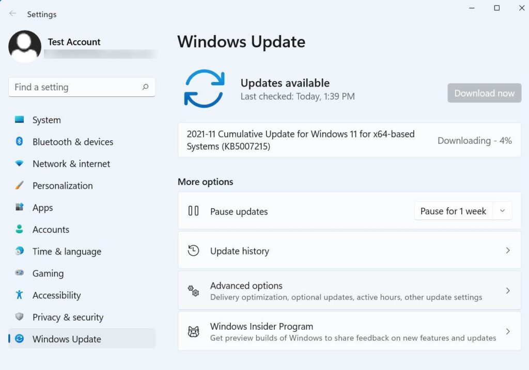Click the Test Account profile avatar
The height and width of the screenshot is (370, 529).
pos(25,46)
